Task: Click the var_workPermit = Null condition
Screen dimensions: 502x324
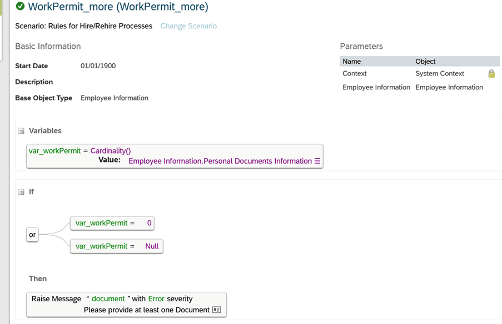Action: tap(117, 246)
